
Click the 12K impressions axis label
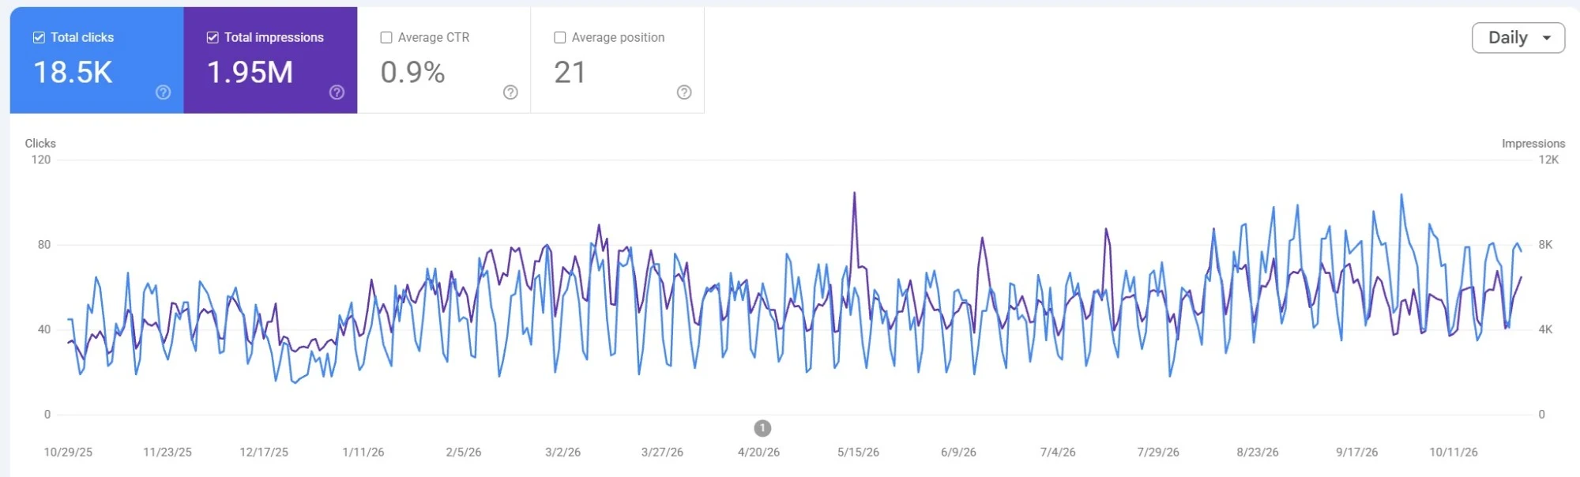[x=1548, y=160]
